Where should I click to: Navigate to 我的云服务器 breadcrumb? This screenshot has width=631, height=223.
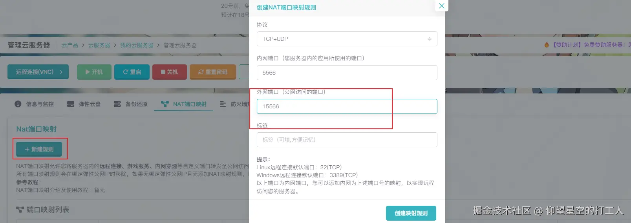coord(137,45)
